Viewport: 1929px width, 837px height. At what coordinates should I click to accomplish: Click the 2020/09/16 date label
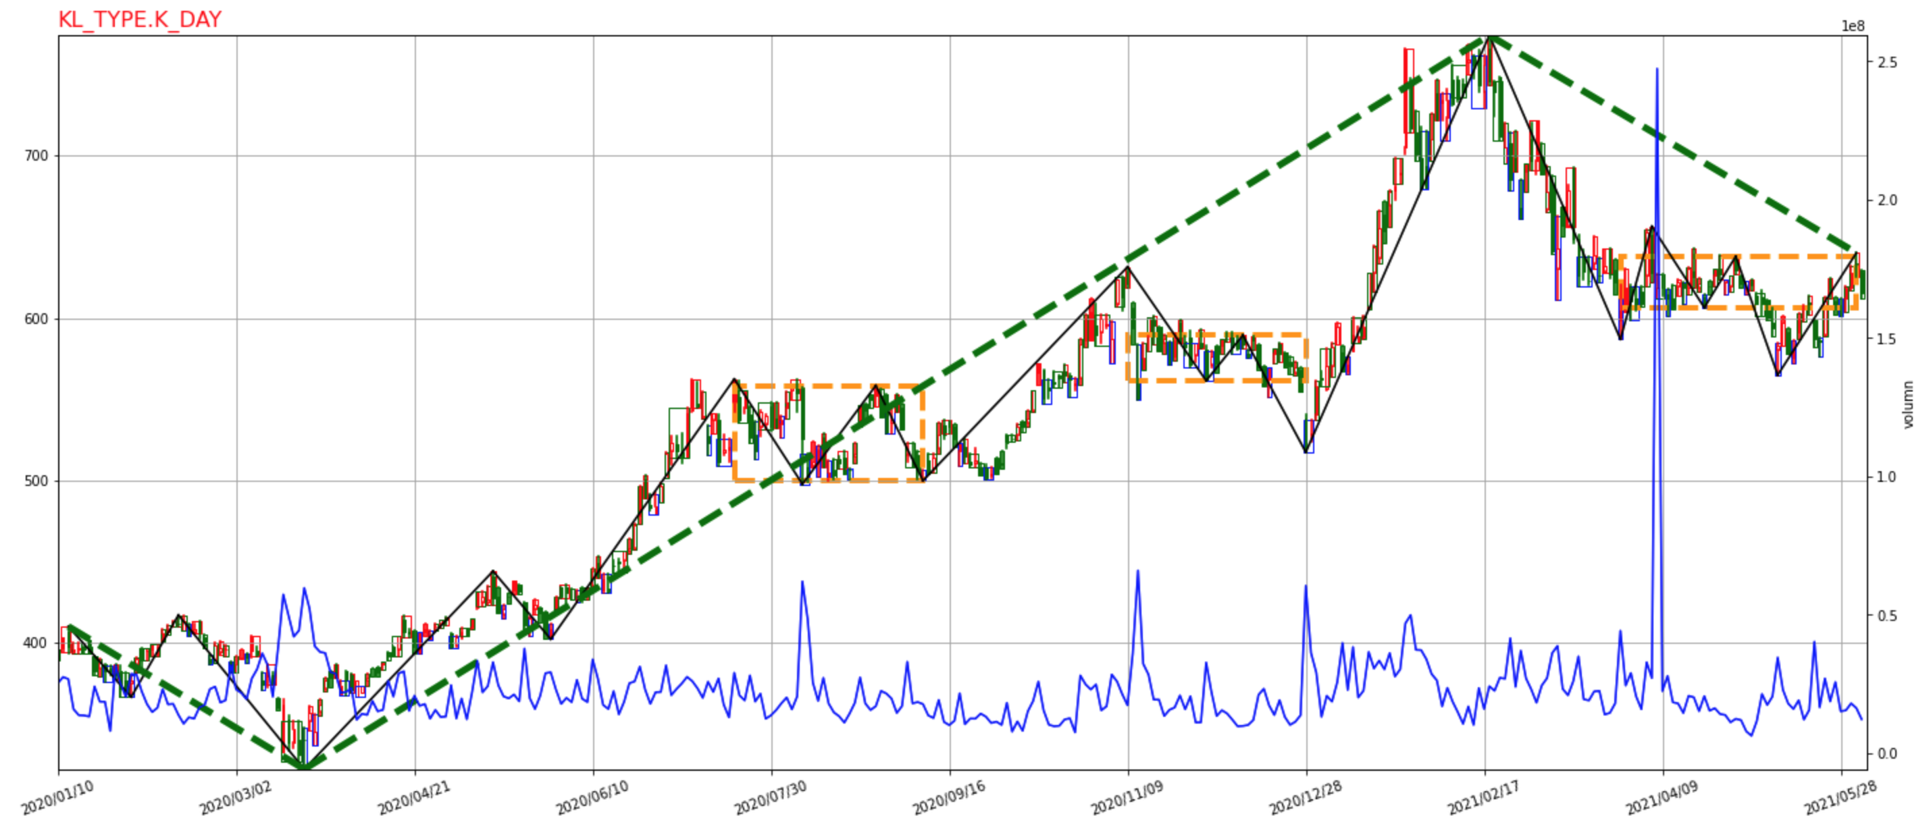tap(948, 798)
